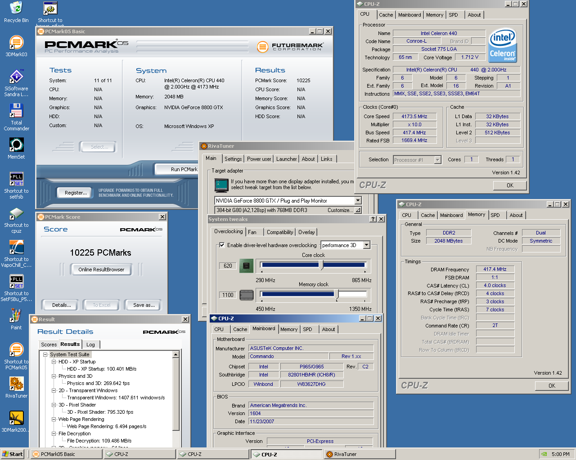
Task: Open the Launcher tab in RivaTuner
Action: (286, 159)
